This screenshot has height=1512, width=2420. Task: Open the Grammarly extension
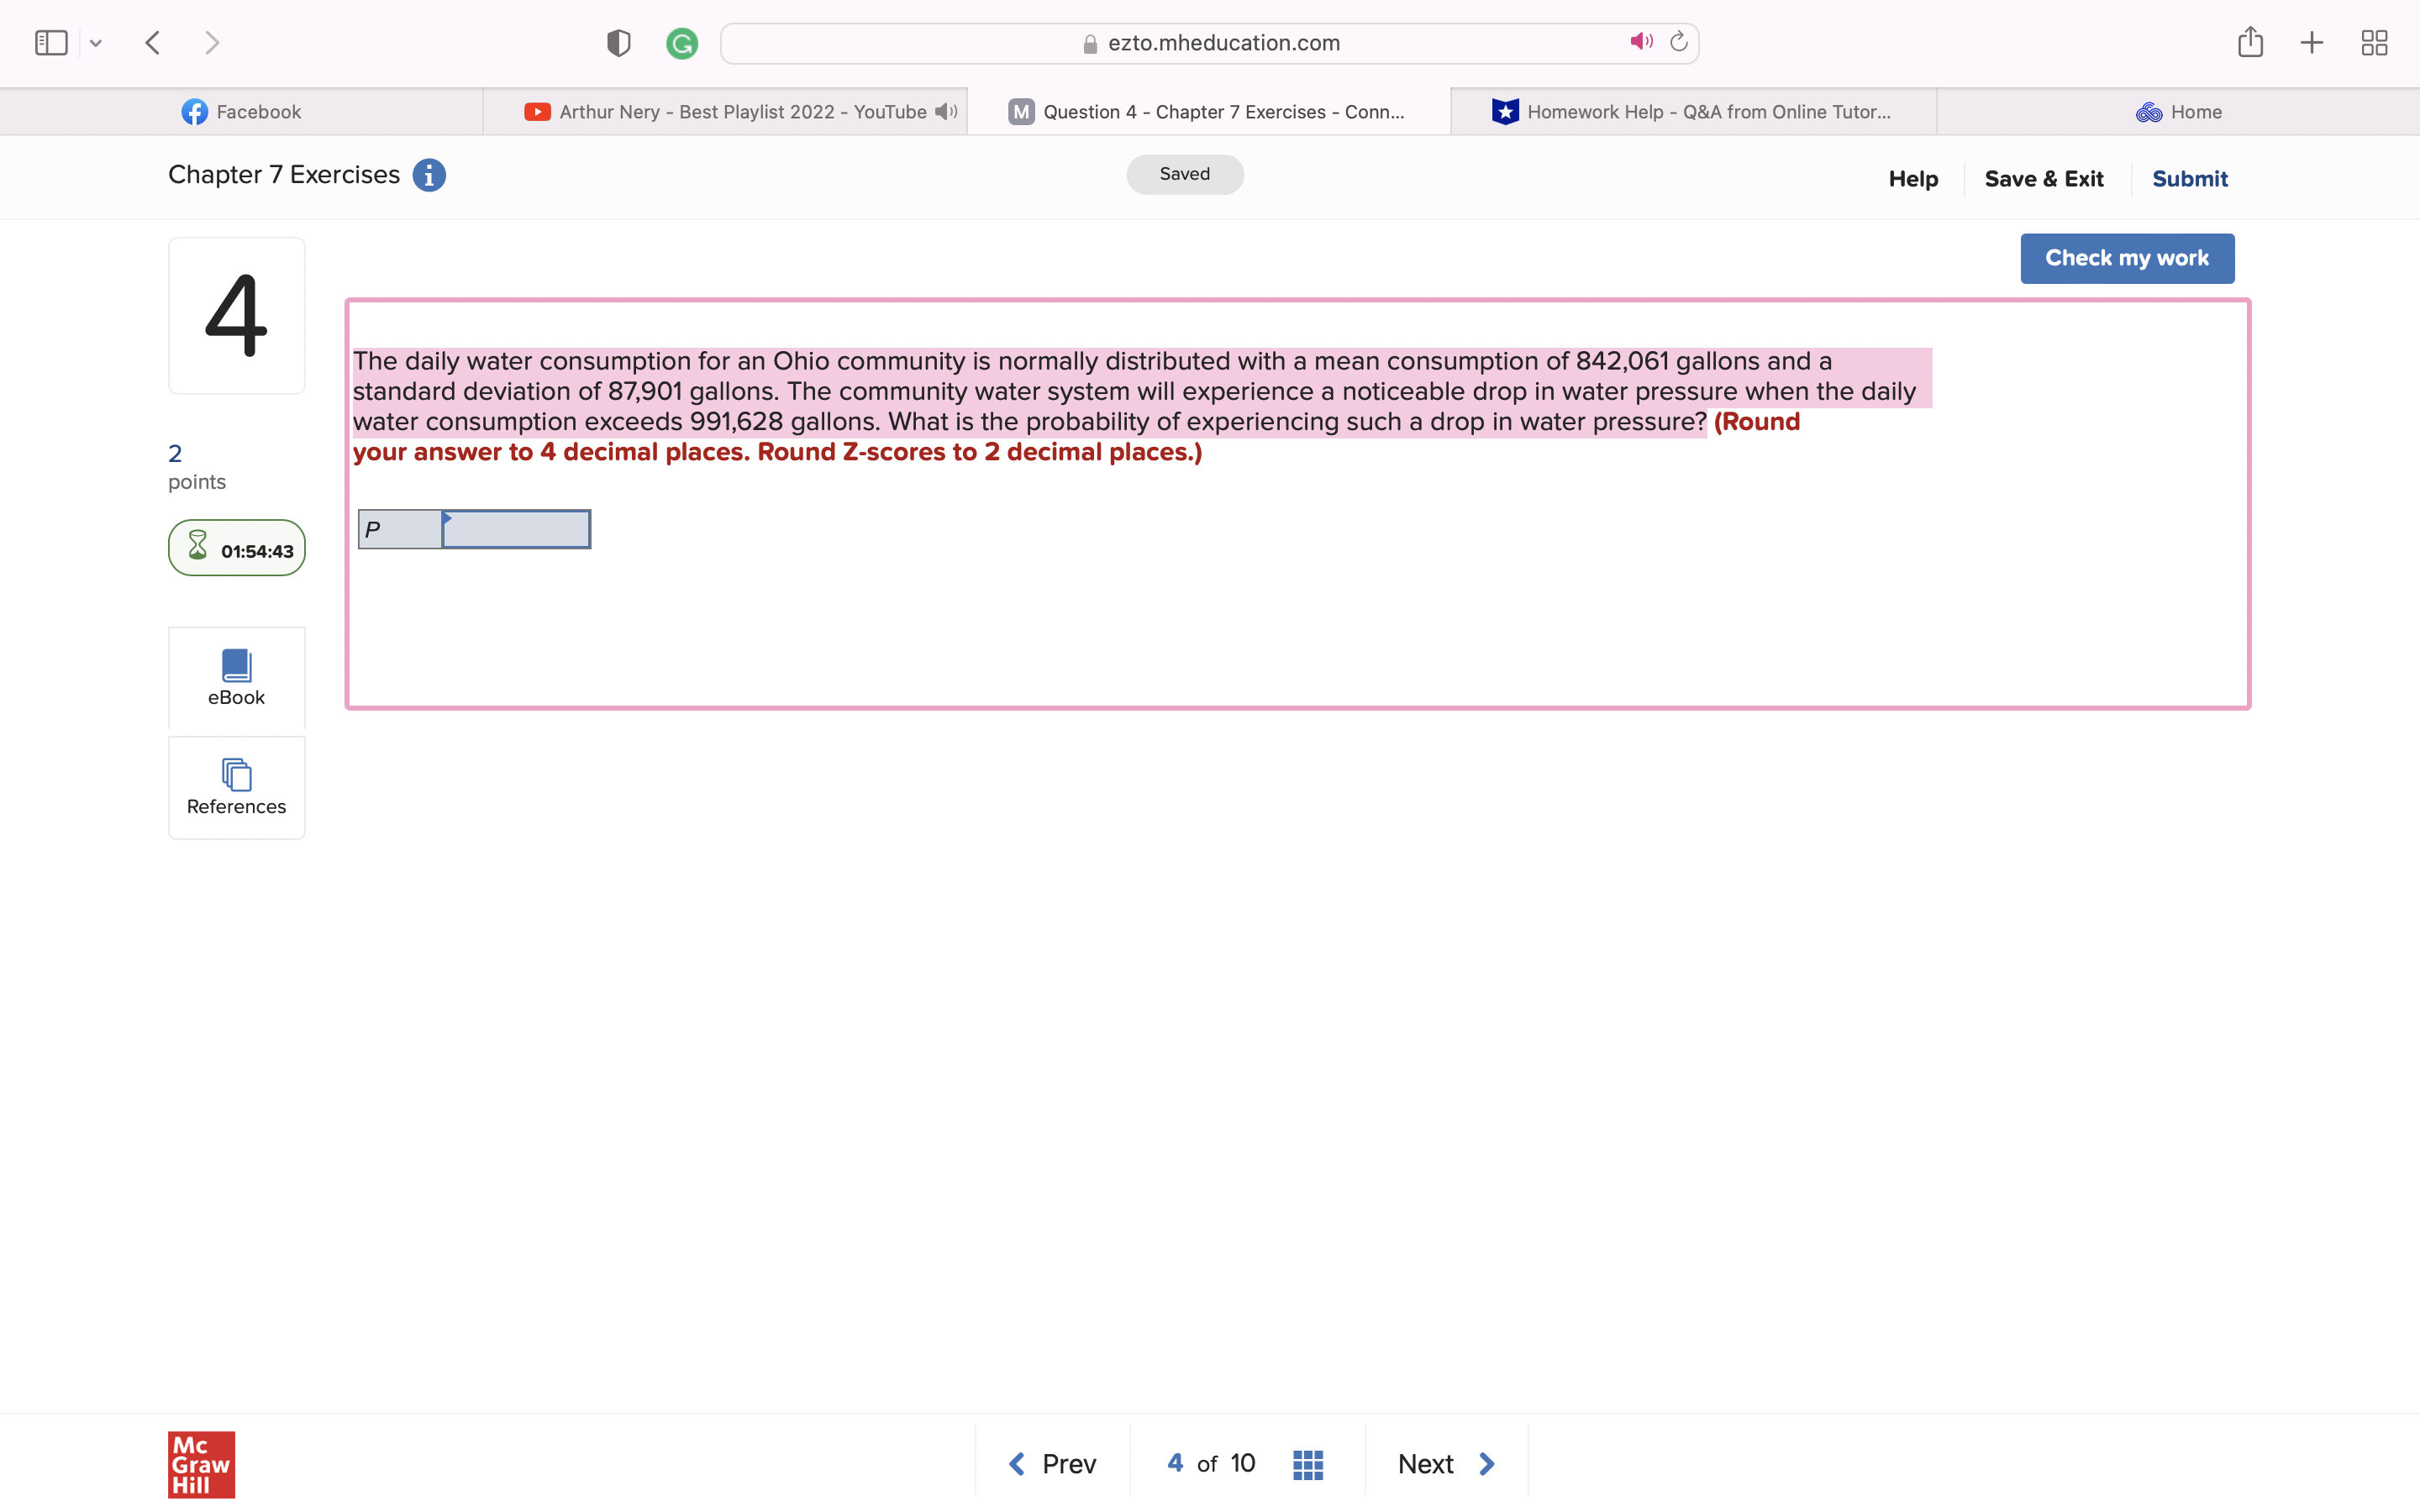[683, 42]
